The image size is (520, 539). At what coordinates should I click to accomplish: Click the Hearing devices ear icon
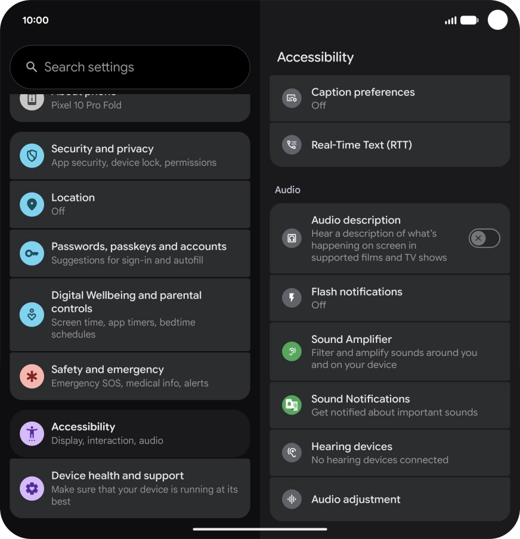(292, 453)
